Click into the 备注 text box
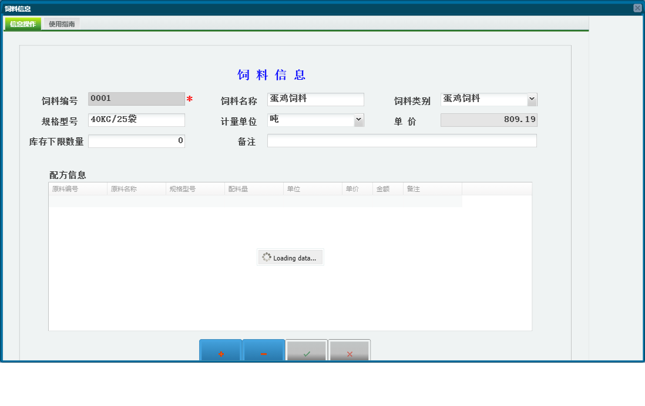 402,141
